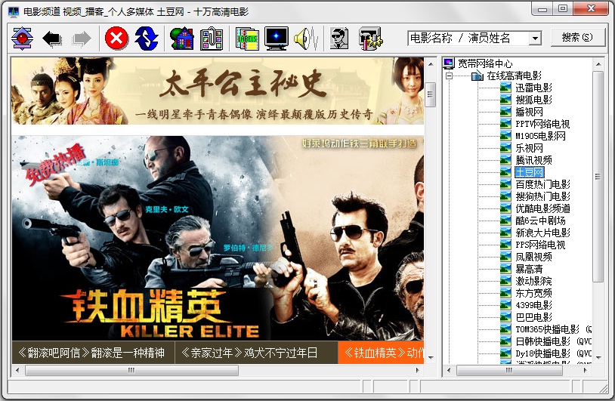Go to the home page icon
The height and width of the screenshot is (401, 615).
point(181,39)
